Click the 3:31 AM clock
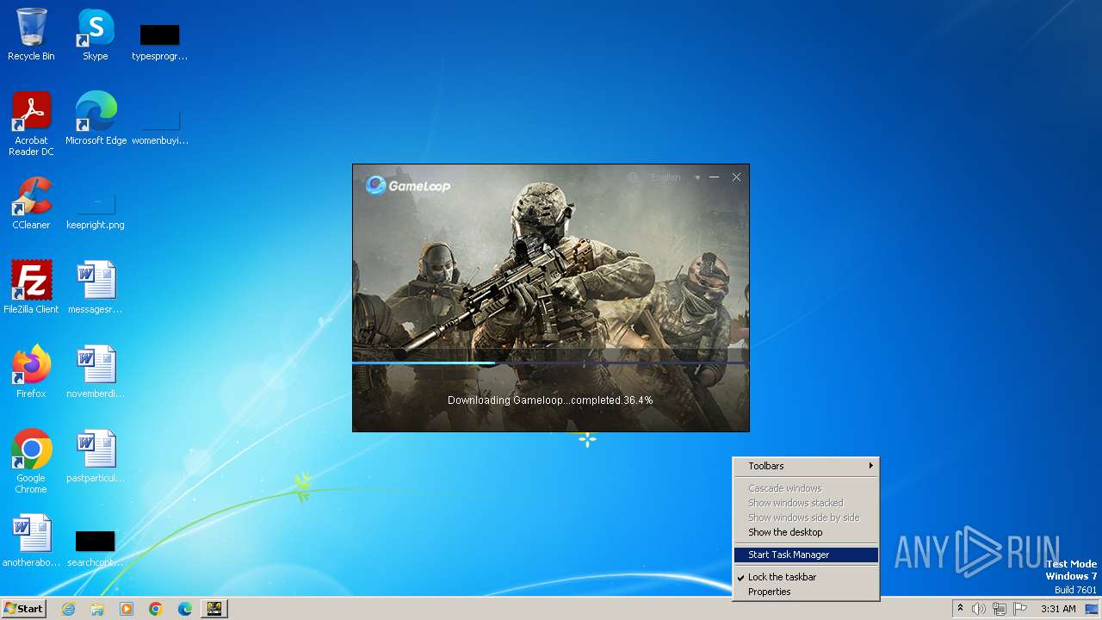This screenshot has width=1102, height=620. [x=1058, y=609]
